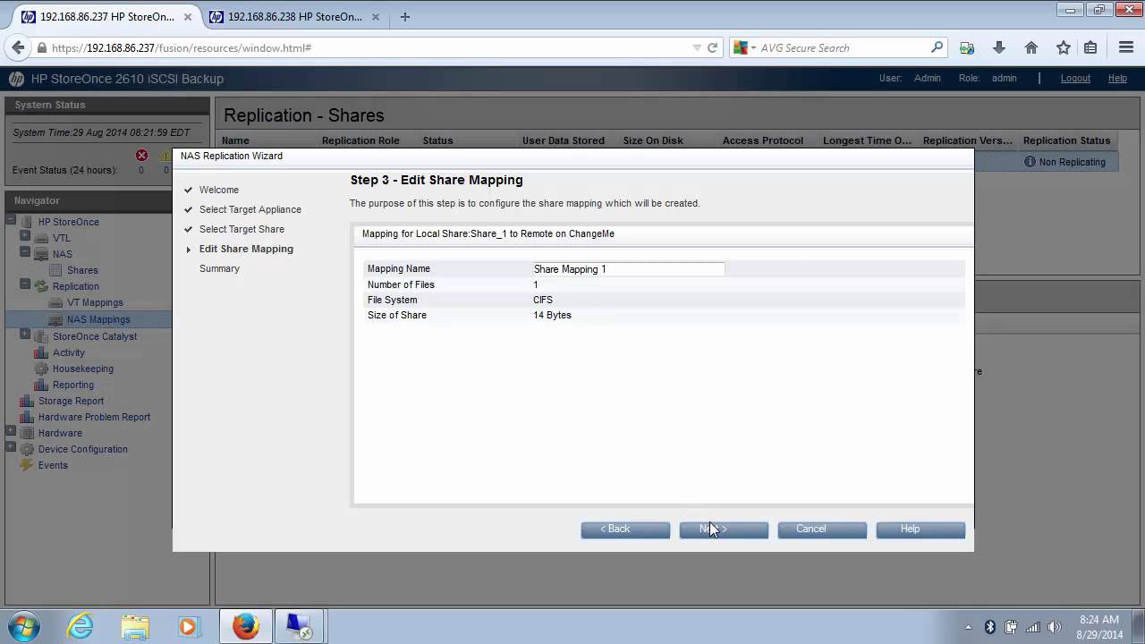Go to Firefox home page icon
Screen dimensions: 1145x644
point(1031,47)
